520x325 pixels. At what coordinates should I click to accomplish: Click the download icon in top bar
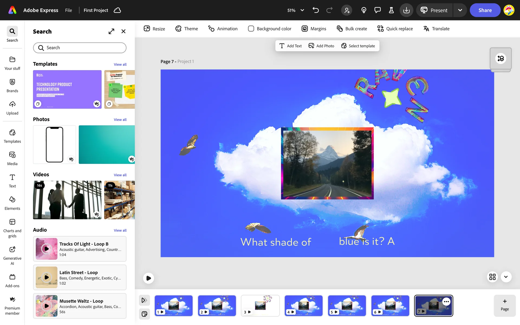pos(406,10)
